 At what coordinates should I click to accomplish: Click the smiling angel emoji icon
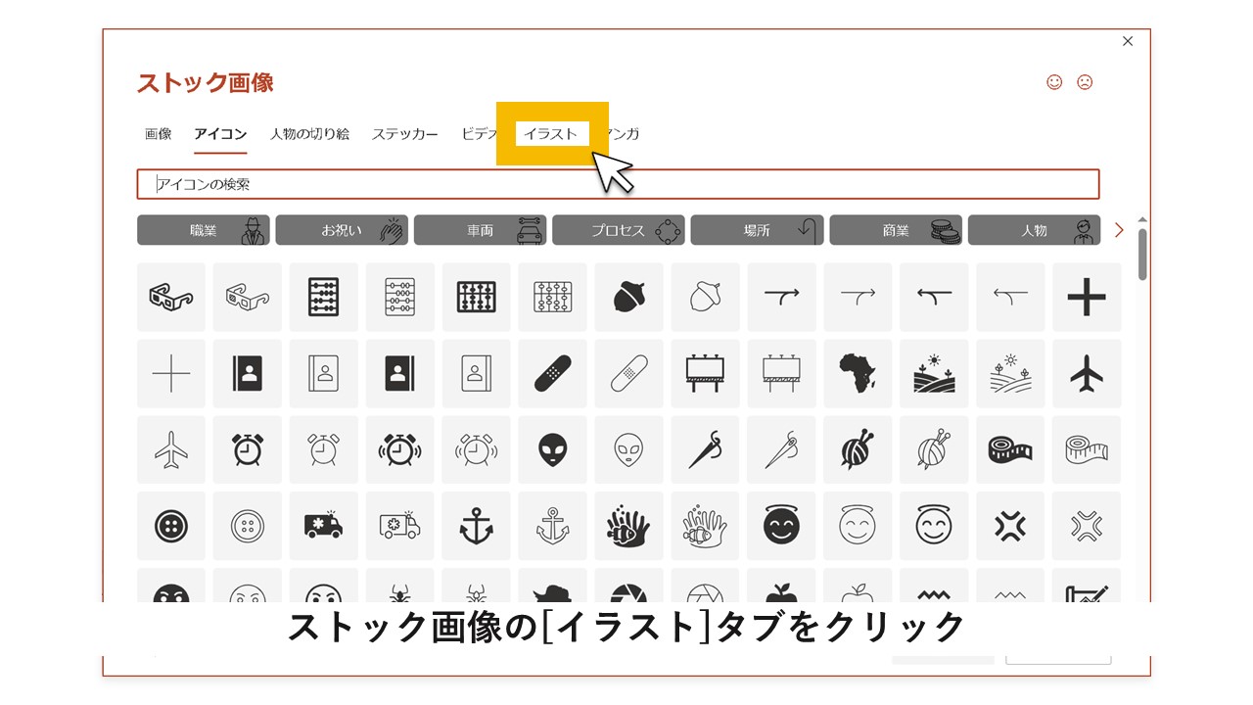click(781, 526)
